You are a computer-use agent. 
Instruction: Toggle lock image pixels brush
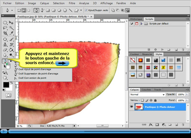[x=147, y=100]
